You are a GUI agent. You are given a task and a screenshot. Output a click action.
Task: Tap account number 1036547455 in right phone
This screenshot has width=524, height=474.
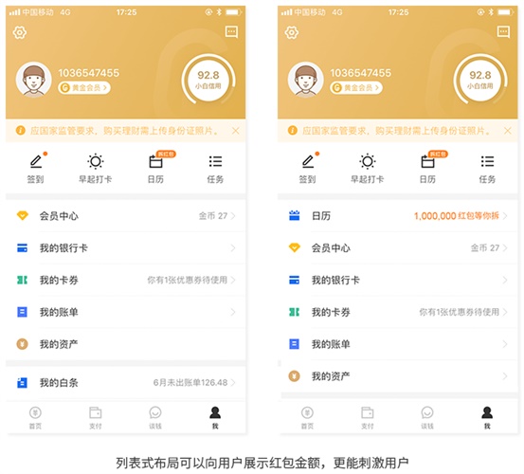[x=361, y=73]
